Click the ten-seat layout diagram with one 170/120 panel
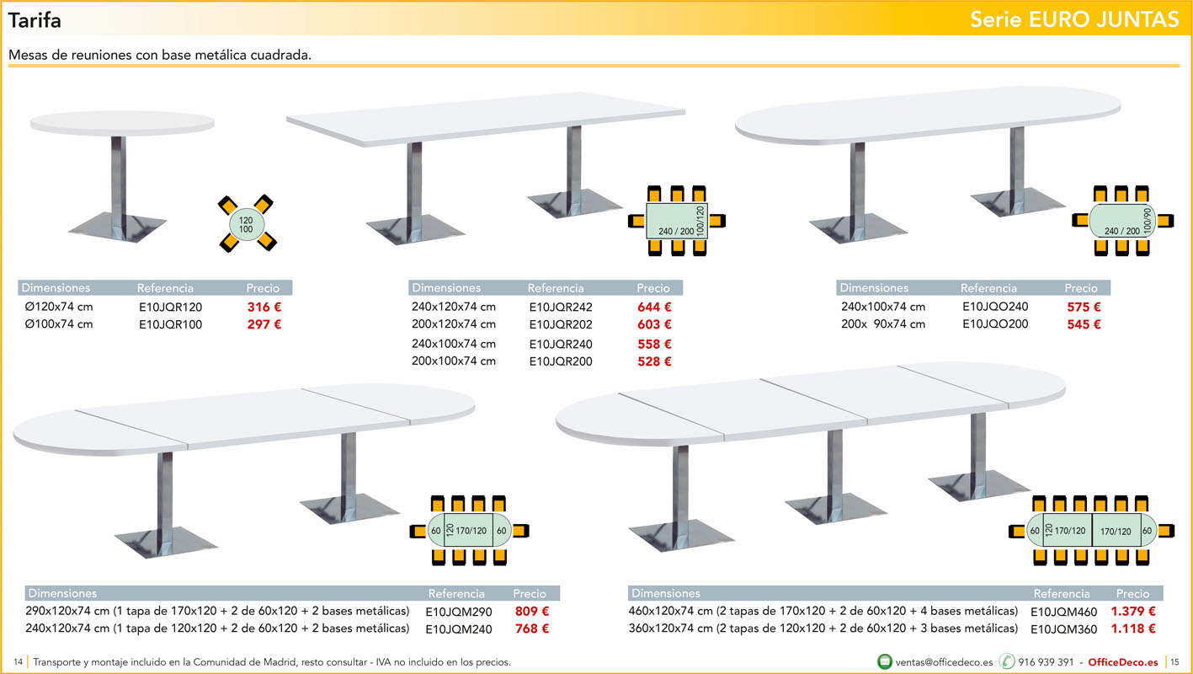Image resolution: width=1193 pixels, height=674 pixels. pyautogui.click(x=470, y=530)
